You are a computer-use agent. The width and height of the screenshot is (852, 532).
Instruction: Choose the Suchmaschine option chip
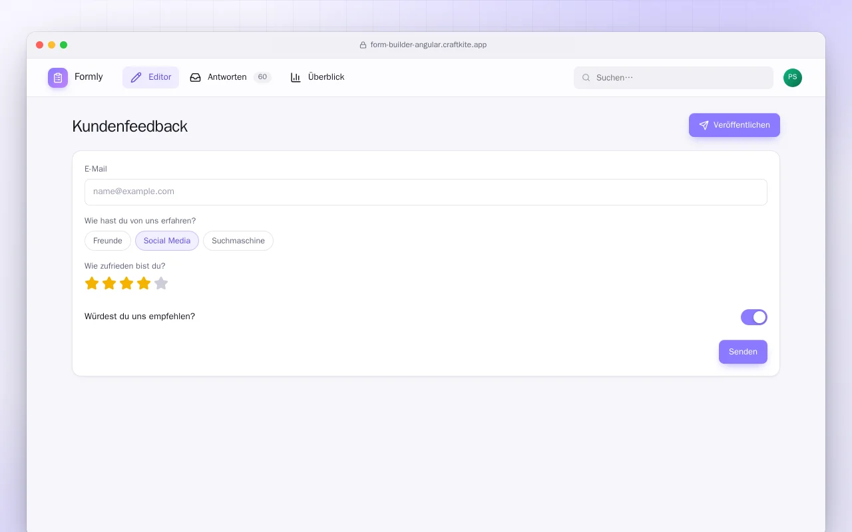[x=238, y=241]
